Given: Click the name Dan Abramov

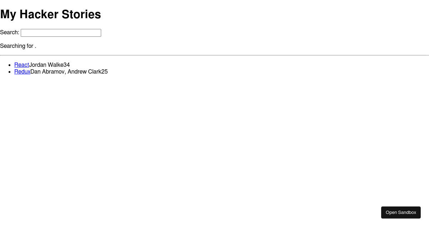Looking at the screenshot, I should tap(48, 72).
